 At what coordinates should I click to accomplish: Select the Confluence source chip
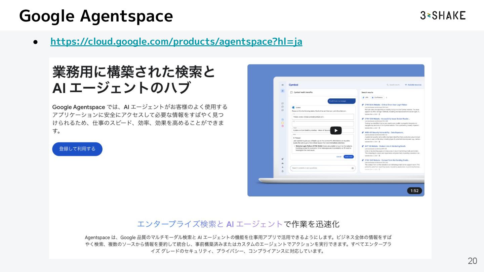click(x=377, y=97)
